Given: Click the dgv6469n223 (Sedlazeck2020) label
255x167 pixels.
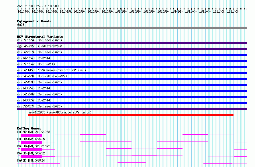Looking at the screenshot, I should (40, 46).
